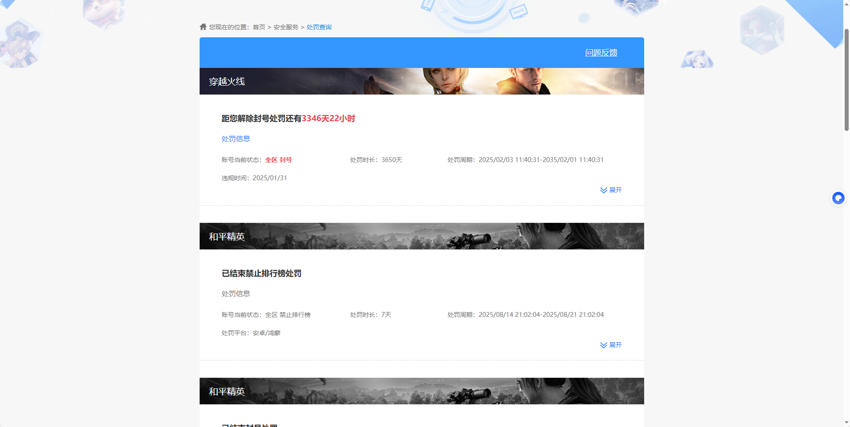This screenshot has height=427, width=850.
Task: Open the 问题反馈 link
Action: click(x=601, y=53)
